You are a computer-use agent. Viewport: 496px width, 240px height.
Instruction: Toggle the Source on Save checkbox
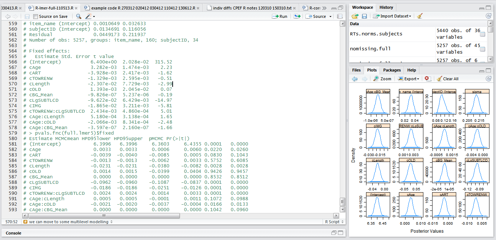pos(35,16)
